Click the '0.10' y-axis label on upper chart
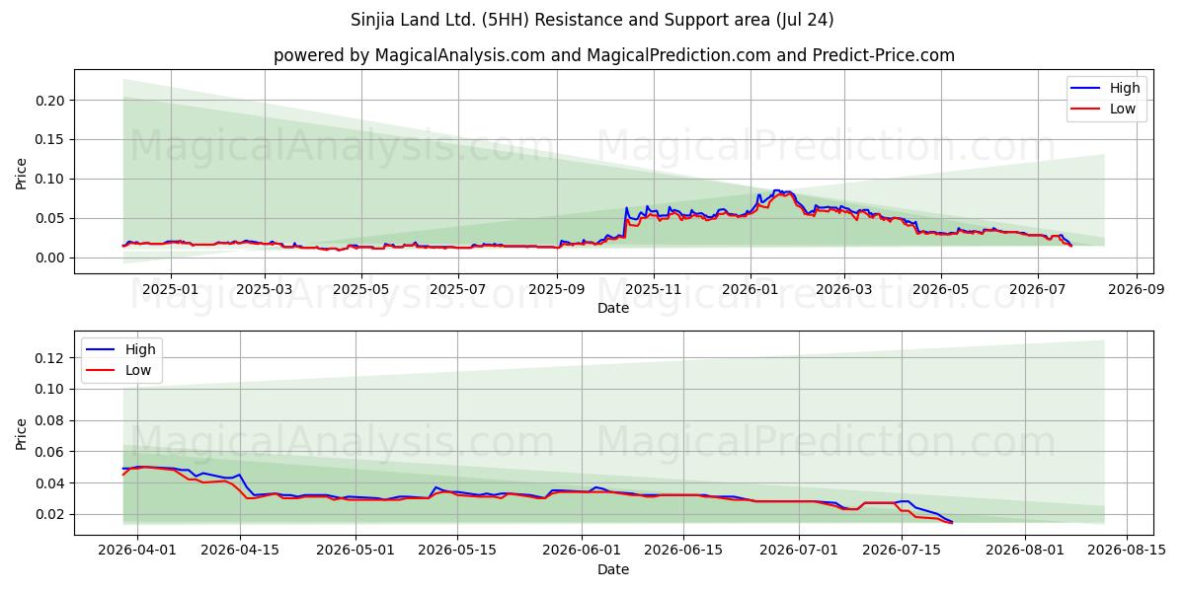Image resolution: width=1185 pixels, height=592 pixels. [50, 179]
